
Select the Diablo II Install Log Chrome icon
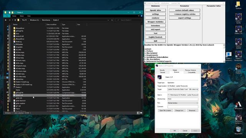14,82
